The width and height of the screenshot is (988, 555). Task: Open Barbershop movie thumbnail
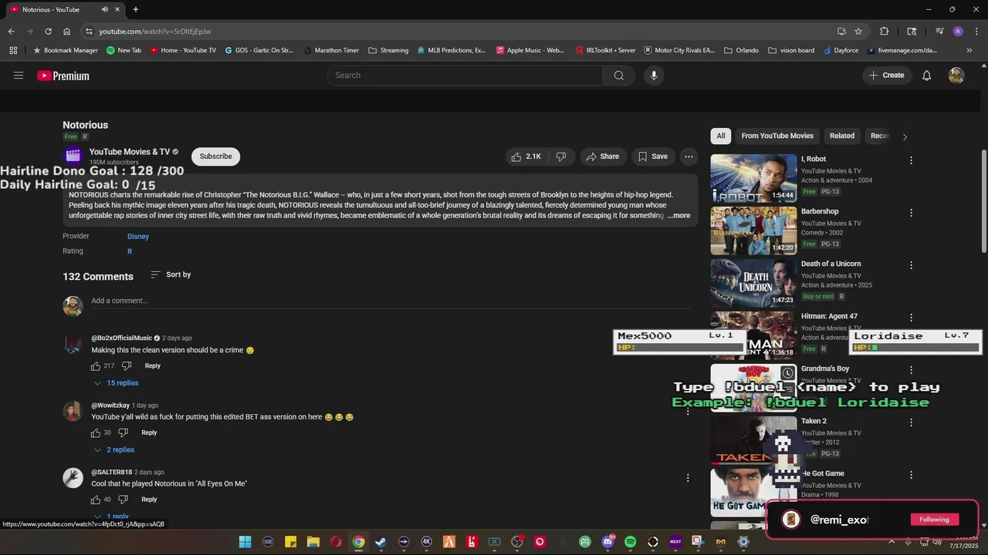753,230
